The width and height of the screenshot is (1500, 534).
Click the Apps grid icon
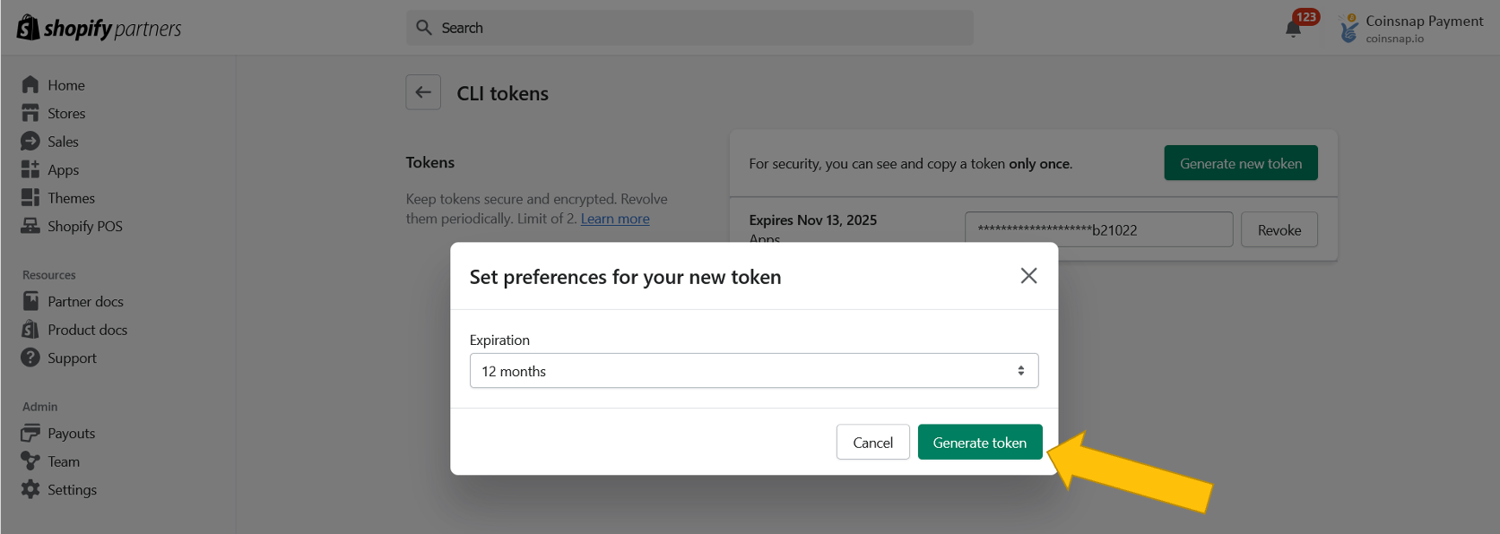tap(30, 169)
